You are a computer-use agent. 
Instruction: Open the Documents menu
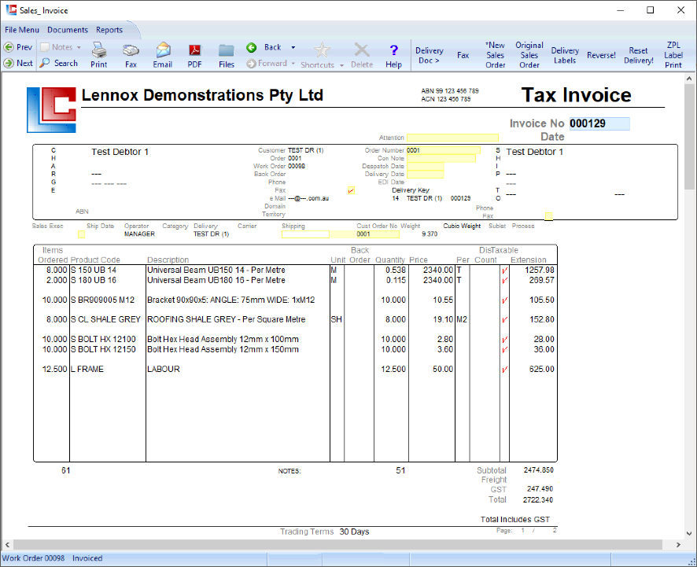click(x=68, y=30)
